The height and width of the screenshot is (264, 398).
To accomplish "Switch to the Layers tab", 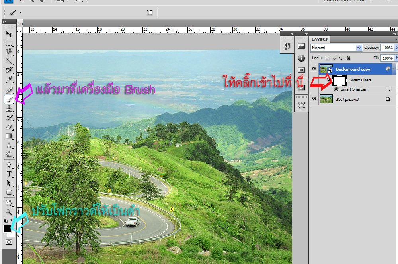I will pyautogui.click(x=320, y=39).
